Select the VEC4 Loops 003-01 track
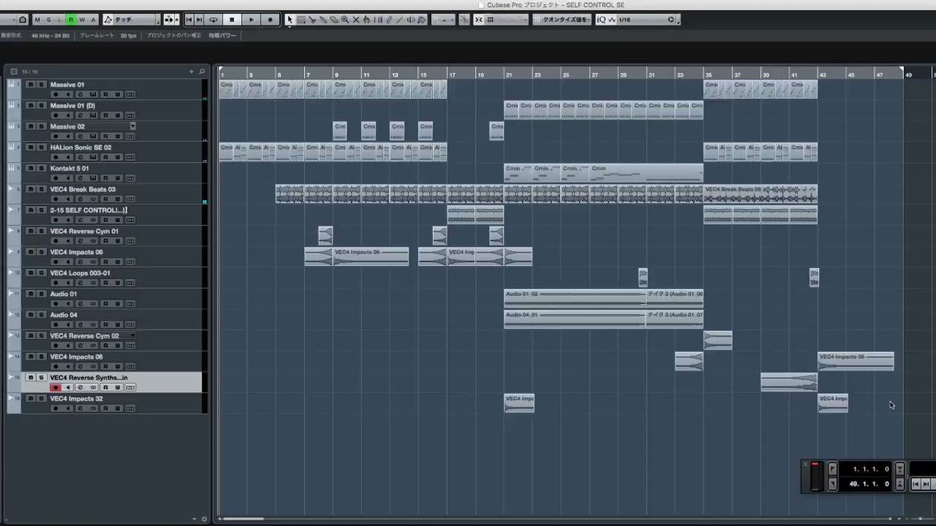Viewport: 936px width, 526px height. click(80, 273)
